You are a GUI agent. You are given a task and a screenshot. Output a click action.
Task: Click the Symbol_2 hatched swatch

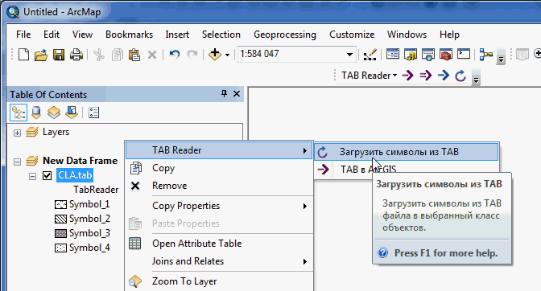pos(60,219)
